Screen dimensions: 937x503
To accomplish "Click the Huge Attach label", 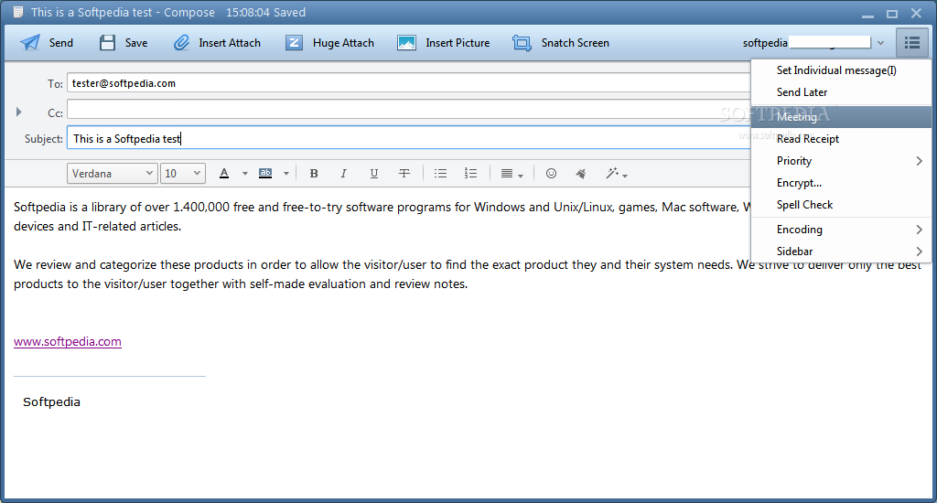I will 343,43.
